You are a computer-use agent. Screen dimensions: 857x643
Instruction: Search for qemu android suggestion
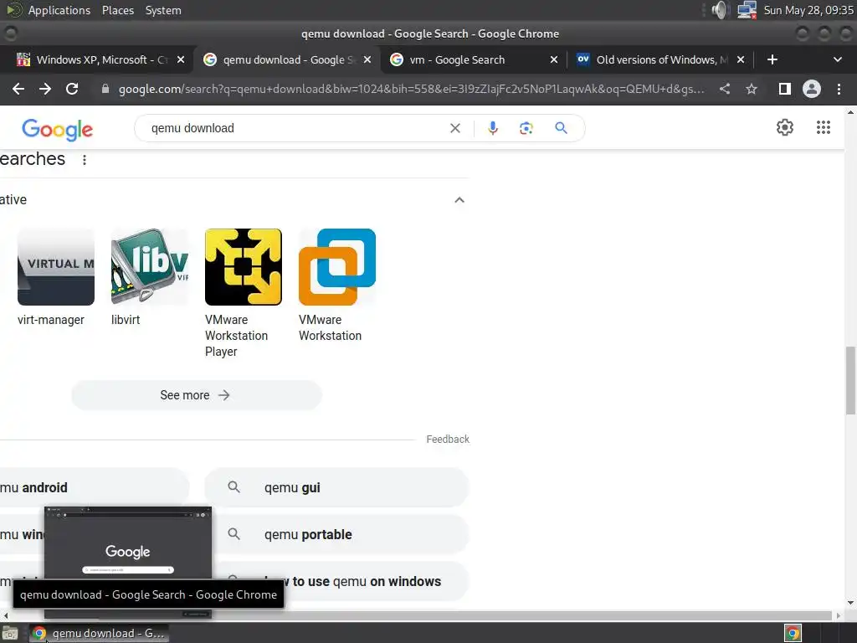94,487
